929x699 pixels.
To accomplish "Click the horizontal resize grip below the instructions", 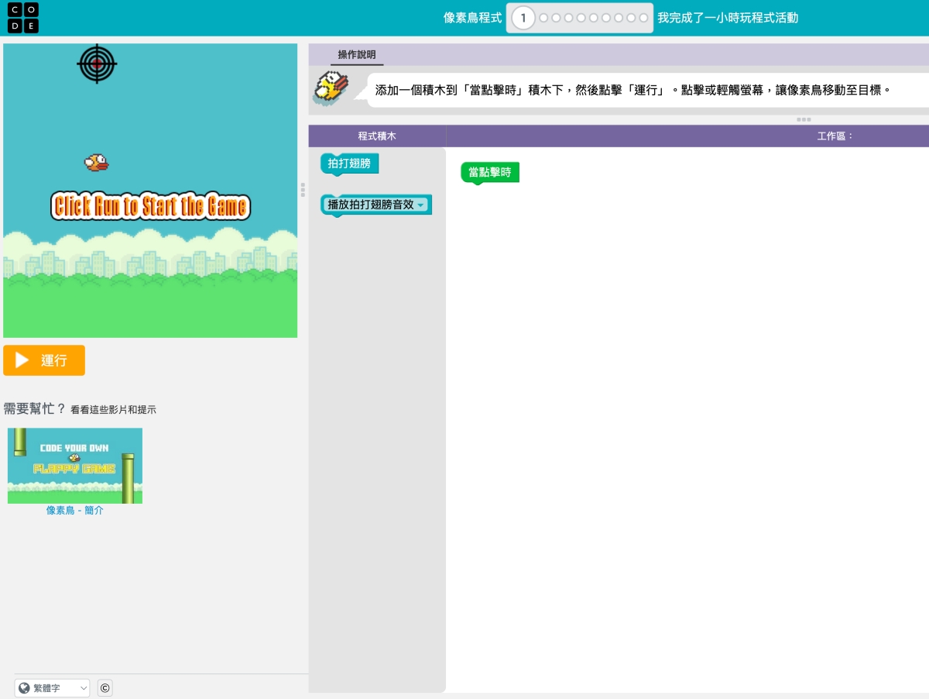I will (803, 119).
